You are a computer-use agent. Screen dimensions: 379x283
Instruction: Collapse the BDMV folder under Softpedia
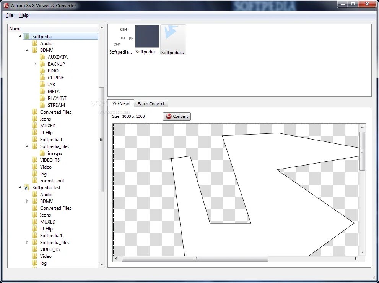(x=27, y=50)
